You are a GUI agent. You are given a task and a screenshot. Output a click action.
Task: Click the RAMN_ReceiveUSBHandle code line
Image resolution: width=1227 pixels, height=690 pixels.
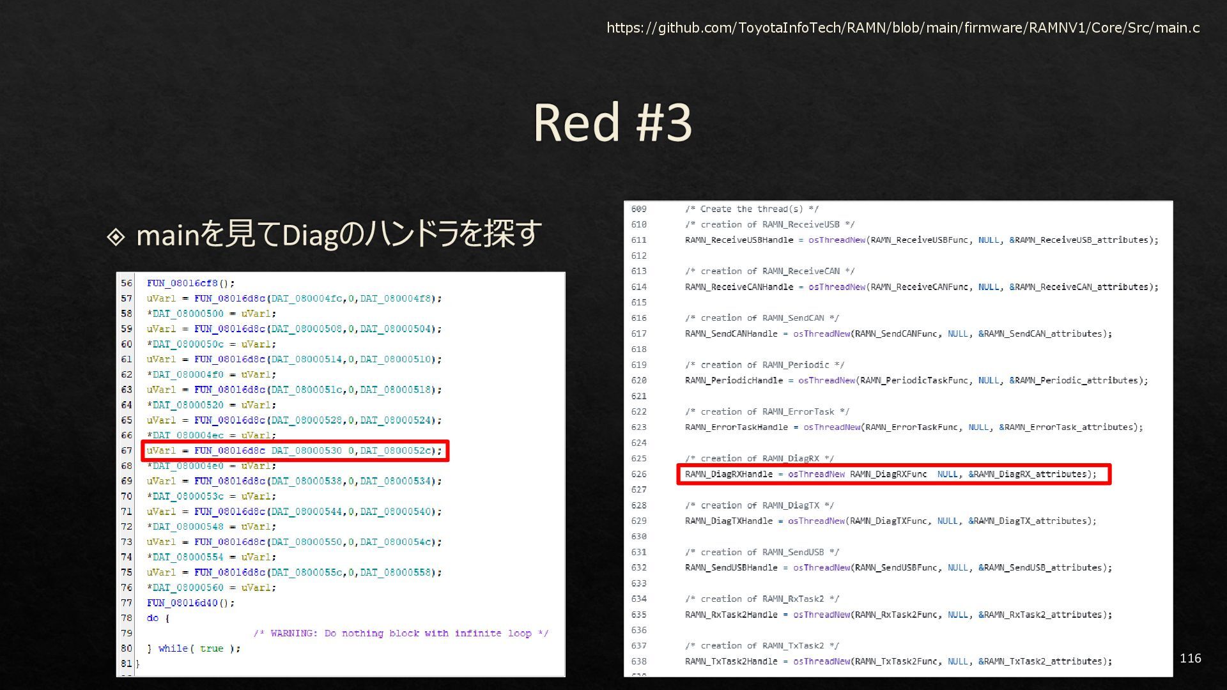(921, 240)
